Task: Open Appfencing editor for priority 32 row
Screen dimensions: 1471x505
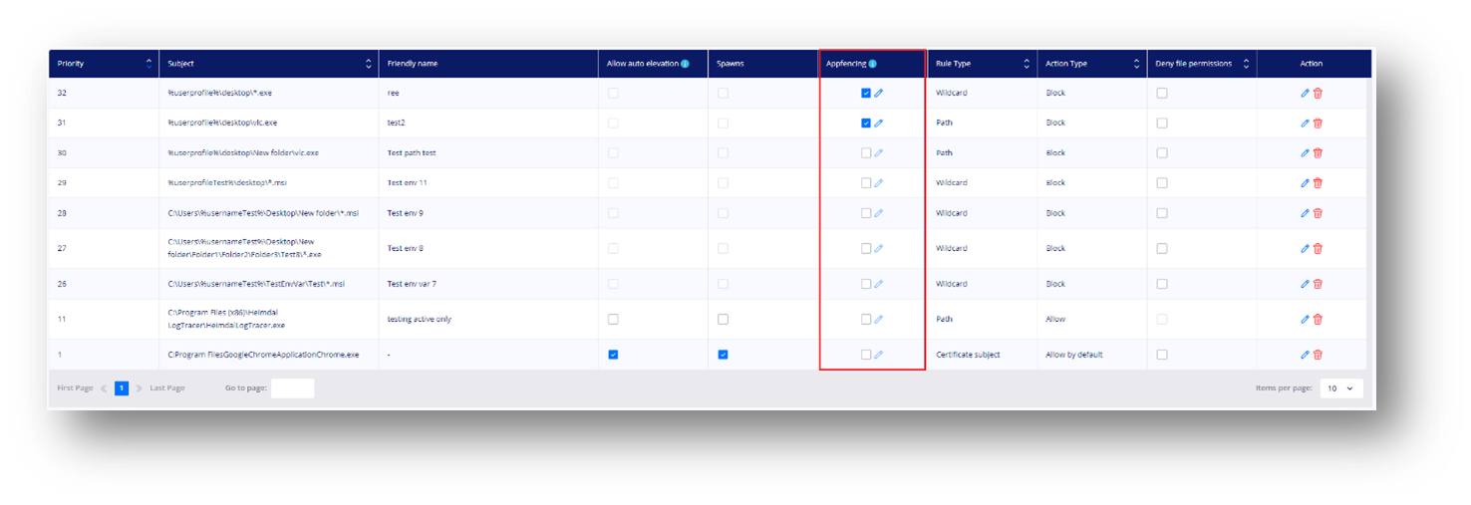Action: (879, 94)
